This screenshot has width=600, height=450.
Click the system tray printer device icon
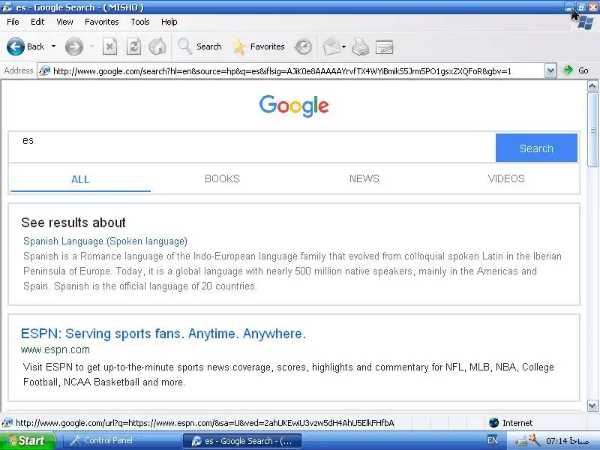click(x=520, y=441)
